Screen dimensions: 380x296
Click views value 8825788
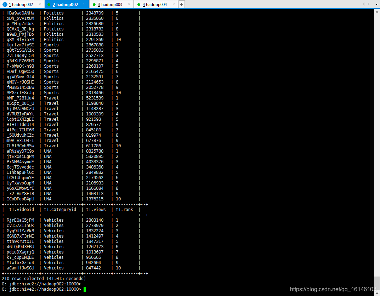pos(95,151)
